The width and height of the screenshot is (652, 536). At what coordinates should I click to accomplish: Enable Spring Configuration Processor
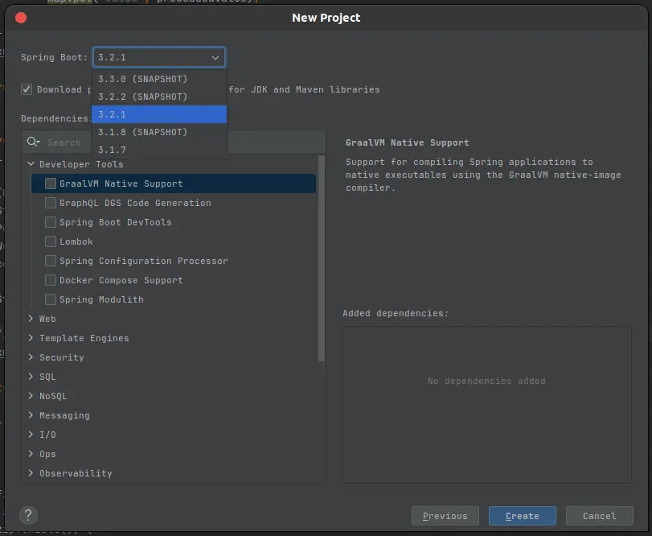pos(51,261)
